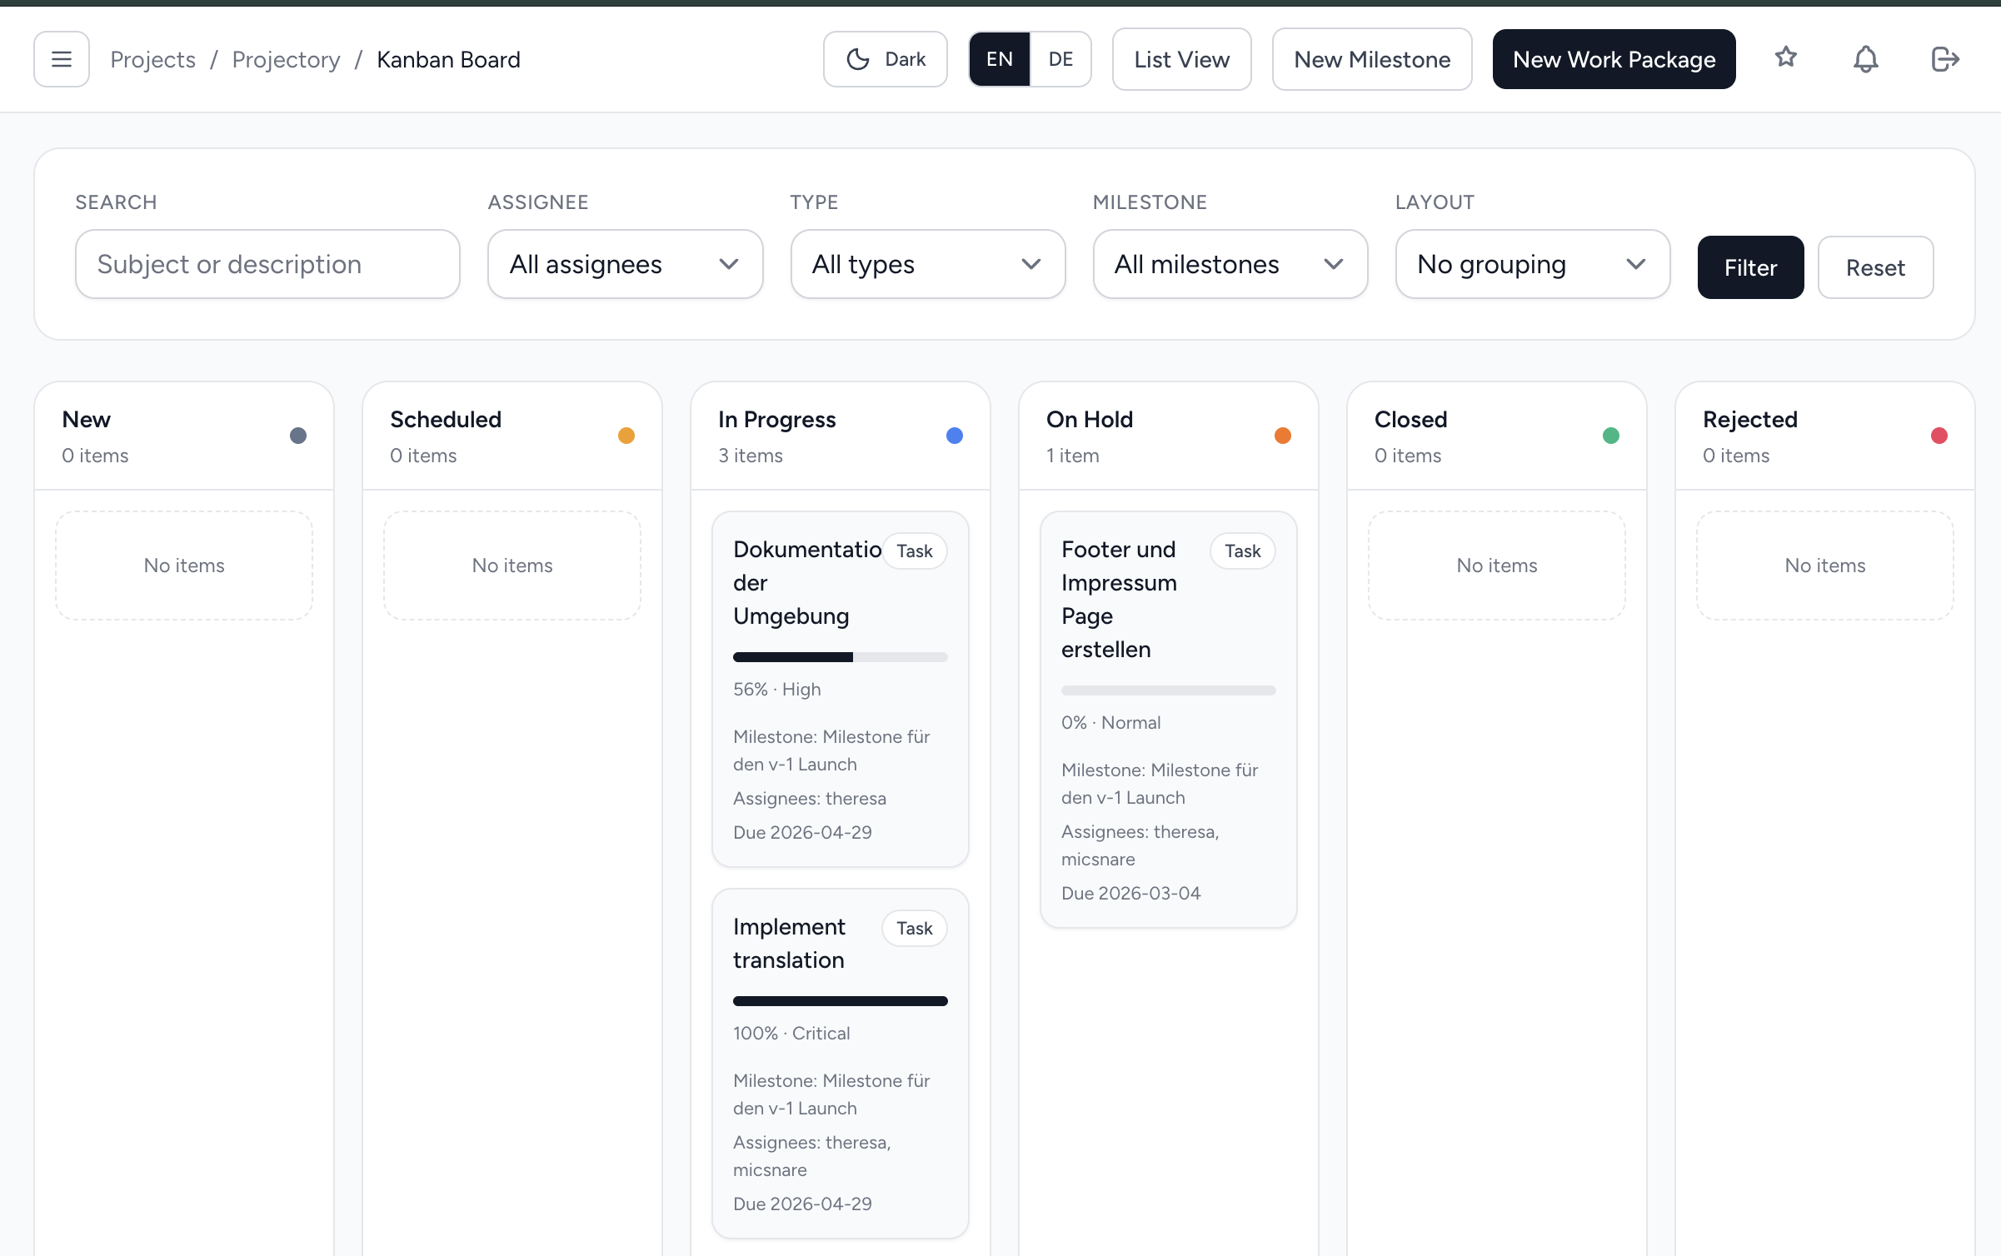Click No items placeholder in Scheduled column
2001x1256 pixels.
click(x=512, y=566)
